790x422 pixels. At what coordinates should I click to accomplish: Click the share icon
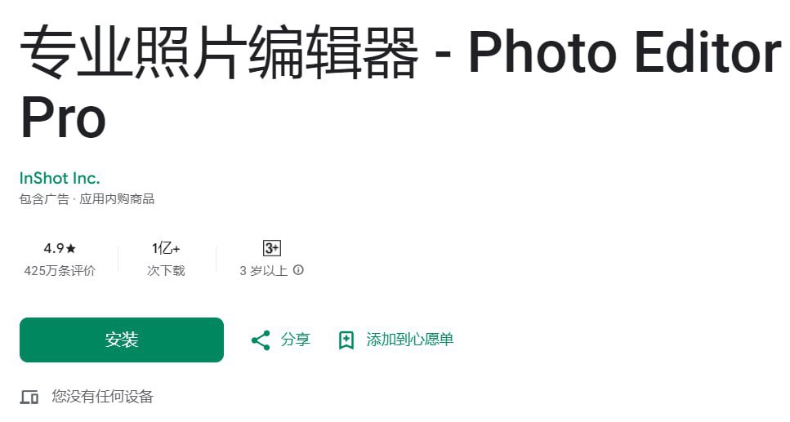(x=261, y=340)
